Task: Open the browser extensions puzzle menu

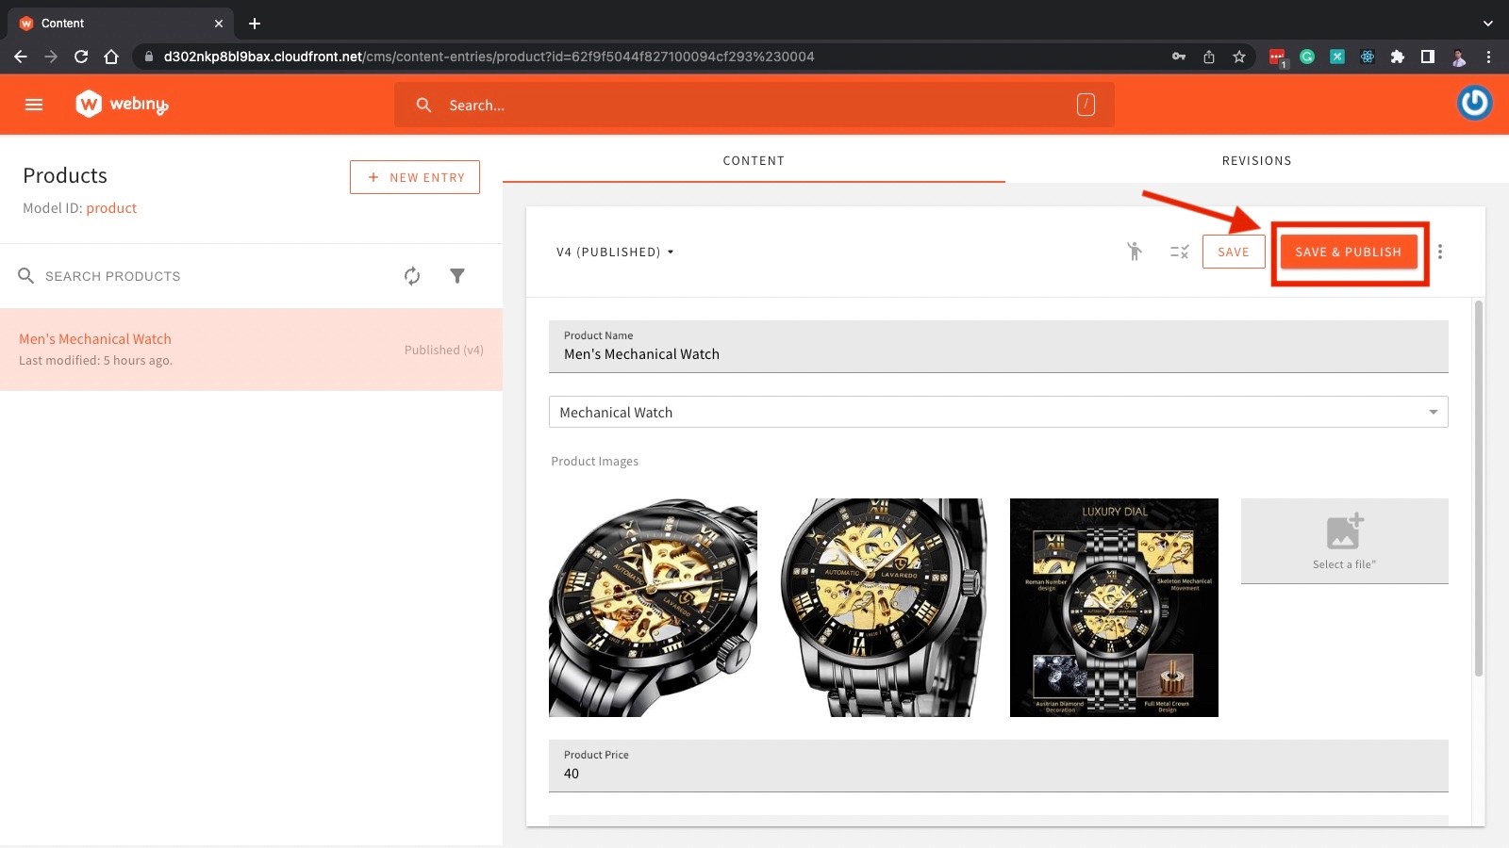Action: pyautogui.click(x=1397, y=57)
